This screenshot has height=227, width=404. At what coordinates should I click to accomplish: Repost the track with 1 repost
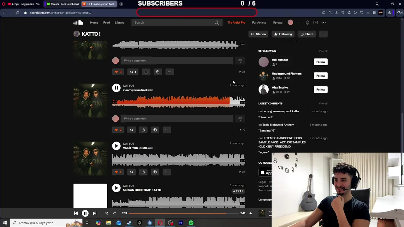click(133, 72)
